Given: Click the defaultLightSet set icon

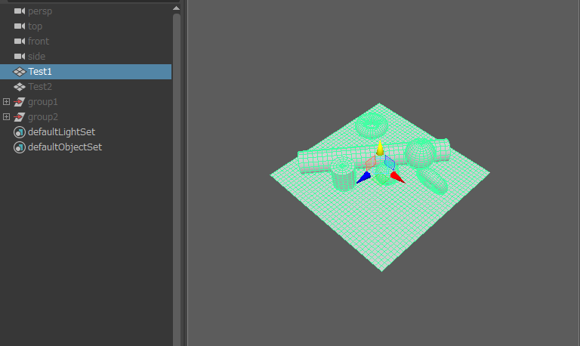Looking at the screenshot, I should point(19,132).
